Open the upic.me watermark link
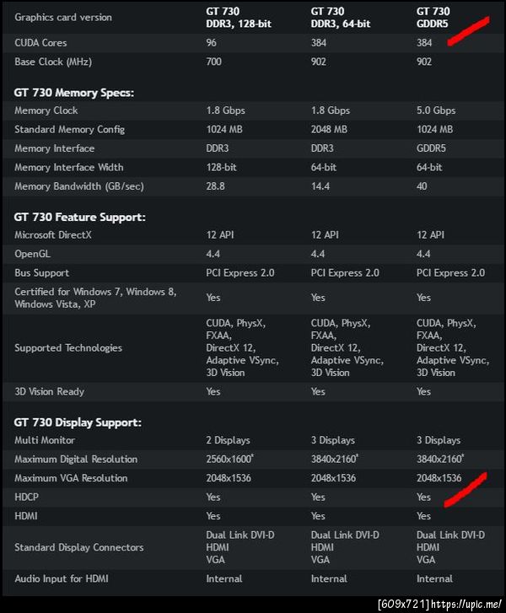The height and width of the screenshot is (613, 506). pyautogui.click(x=466, y=604)
